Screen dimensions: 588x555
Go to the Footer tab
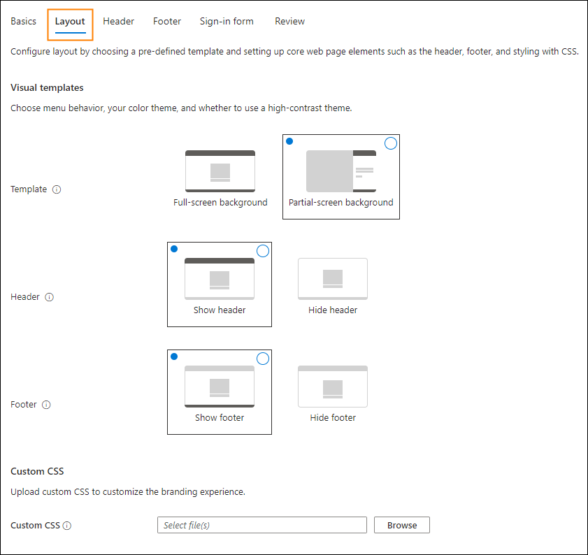pyautogui.click(x=167, y=22)
